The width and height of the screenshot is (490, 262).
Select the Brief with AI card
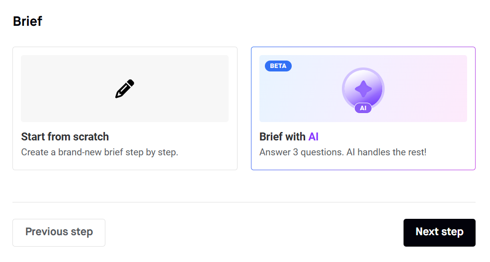363,109
